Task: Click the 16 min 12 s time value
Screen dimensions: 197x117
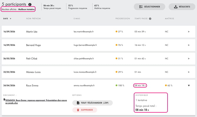Action: (140, 45)
